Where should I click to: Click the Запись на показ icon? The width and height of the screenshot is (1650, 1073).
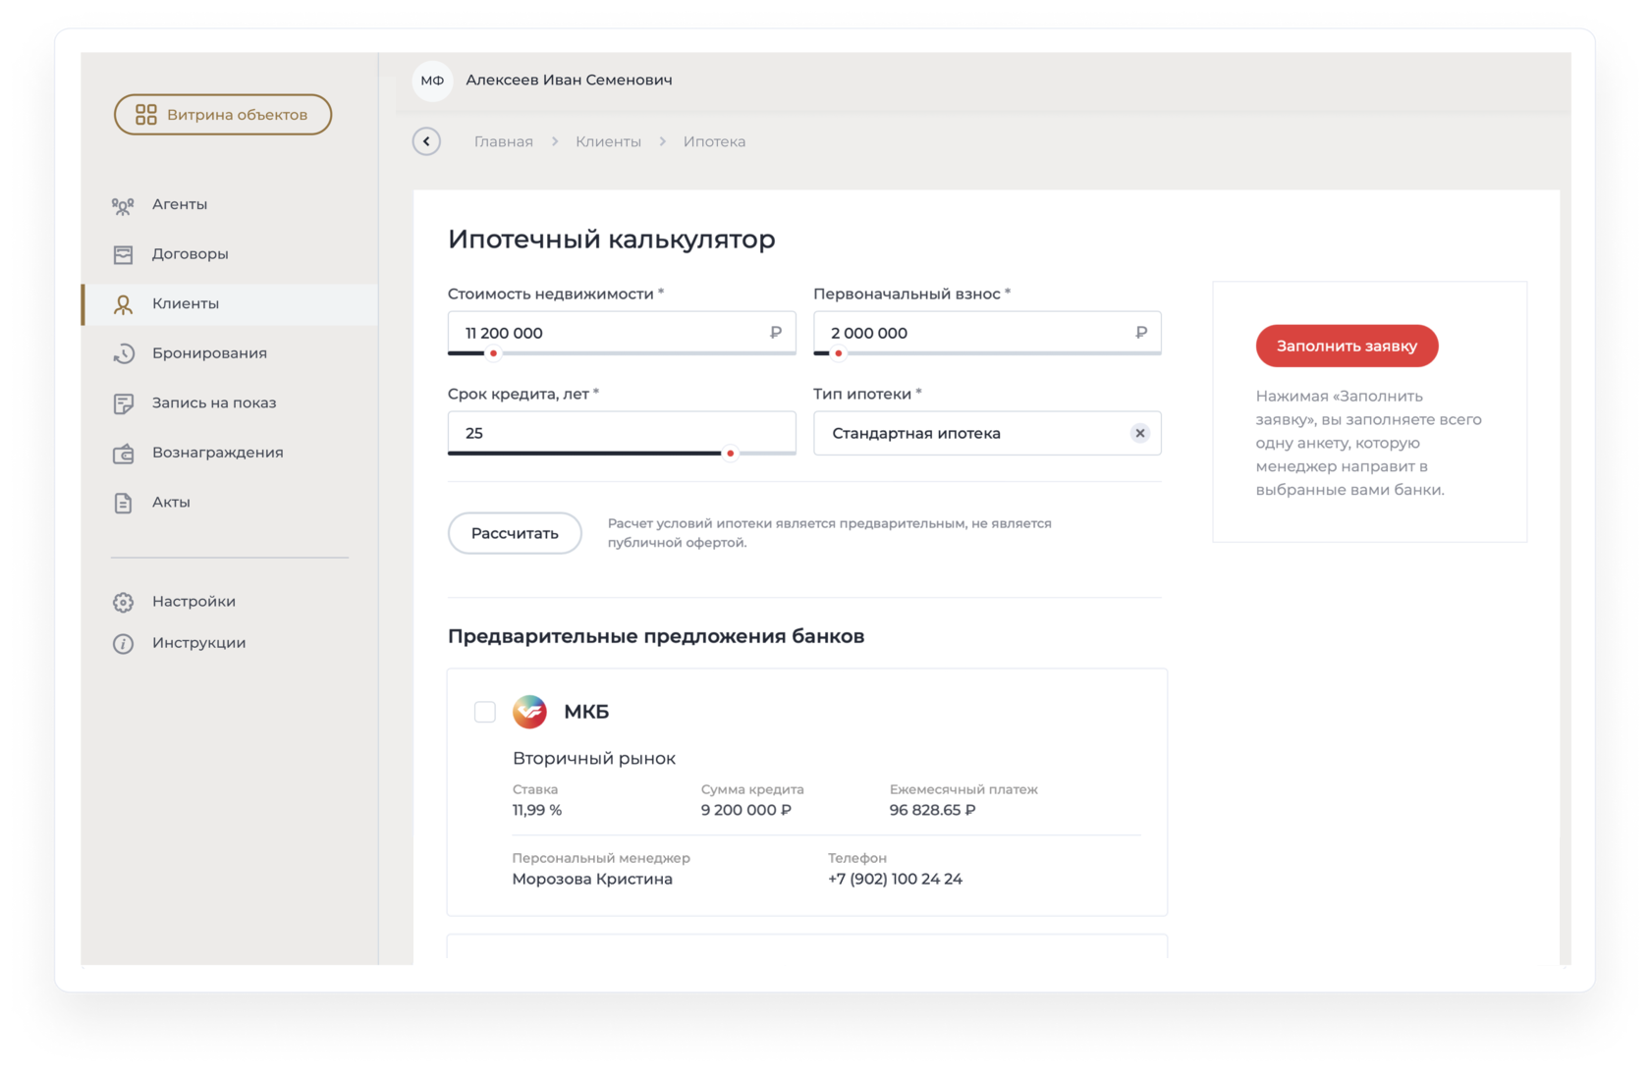point(123,403)
